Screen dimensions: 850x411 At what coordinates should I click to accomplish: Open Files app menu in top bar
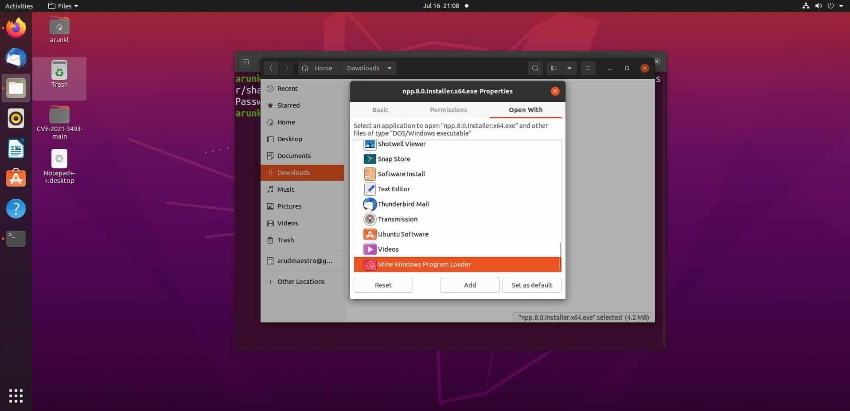63,6
